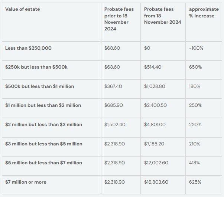Viewport: 224px width, 197px height.
Task: Select the 'Less than $250,000' row label
Action: tap(28, 48)
